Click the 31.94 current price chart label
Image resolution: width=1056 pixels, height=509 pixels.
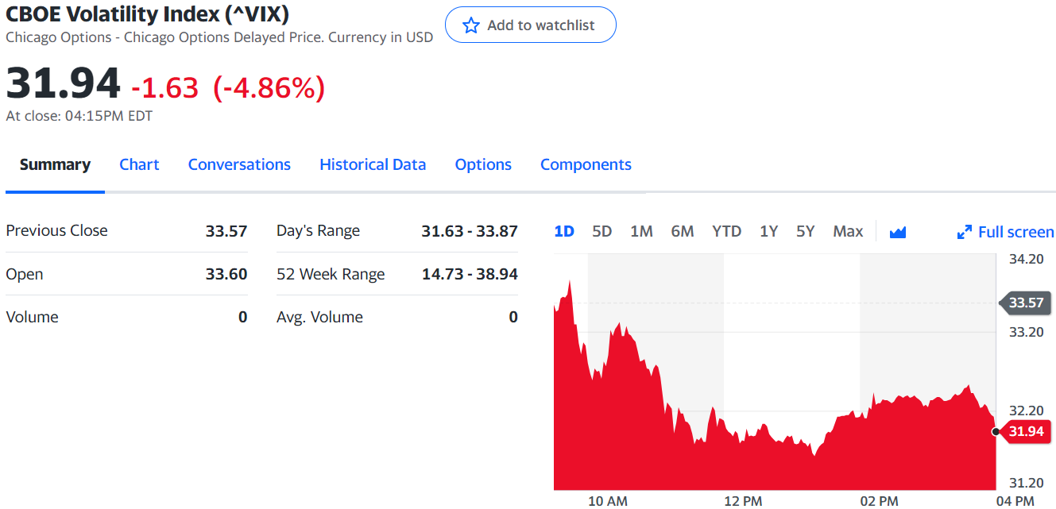point(1026,431)
